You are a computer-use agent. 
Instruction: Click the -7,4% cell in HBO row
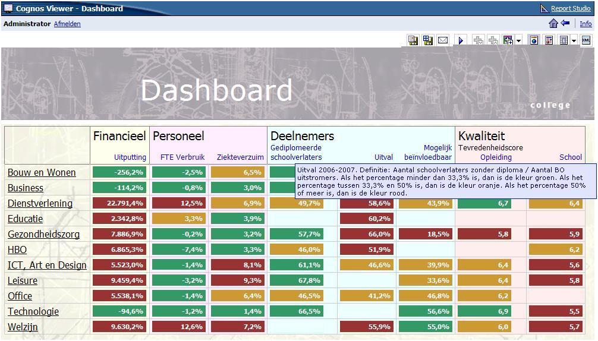(x=179, y=250)
